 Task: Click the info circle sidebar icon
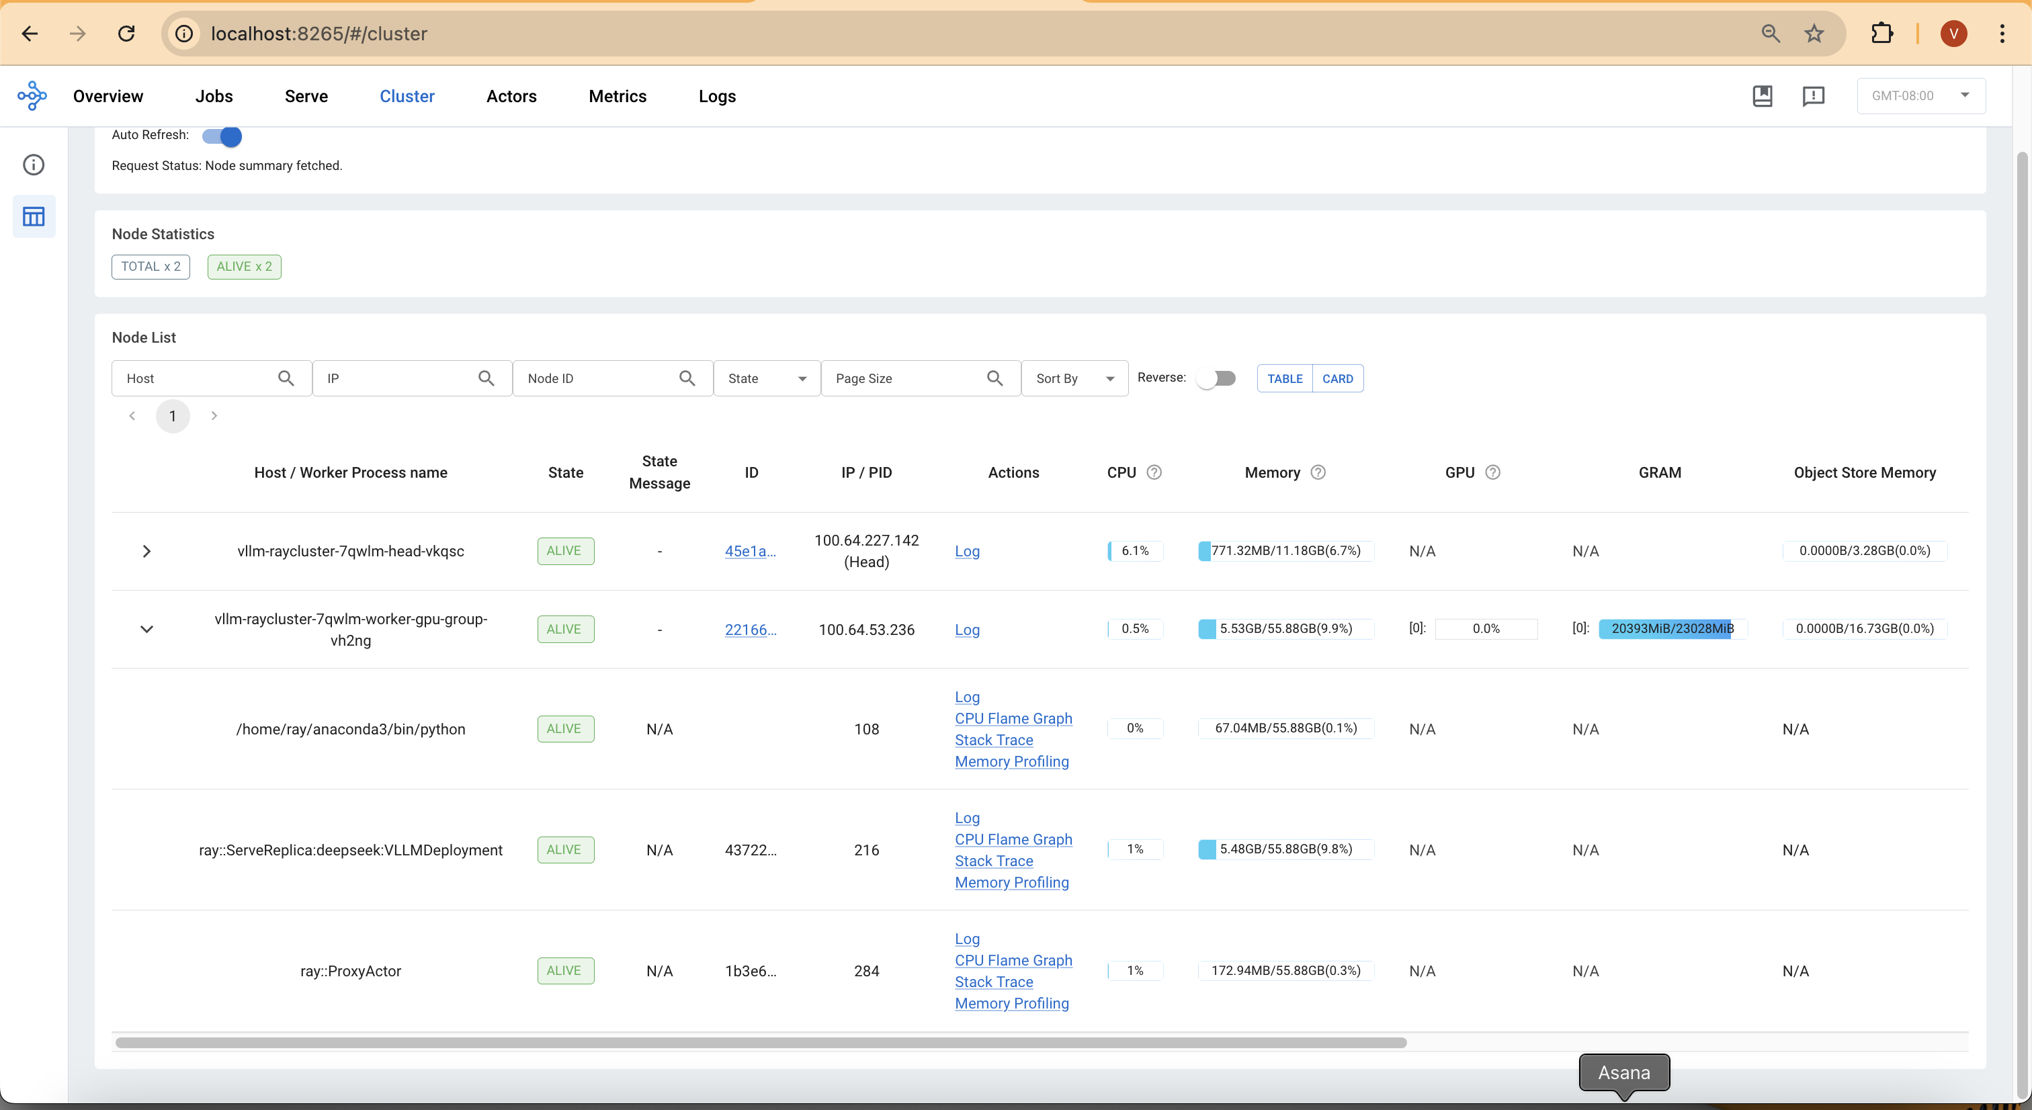pos(33,165)
